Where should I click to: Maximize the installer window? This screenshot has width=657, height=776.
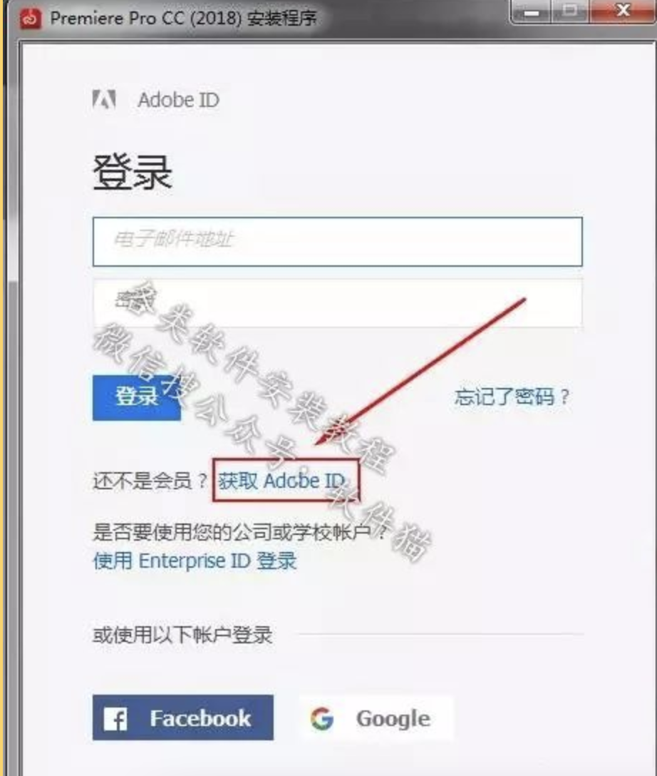tap(570, 11)
